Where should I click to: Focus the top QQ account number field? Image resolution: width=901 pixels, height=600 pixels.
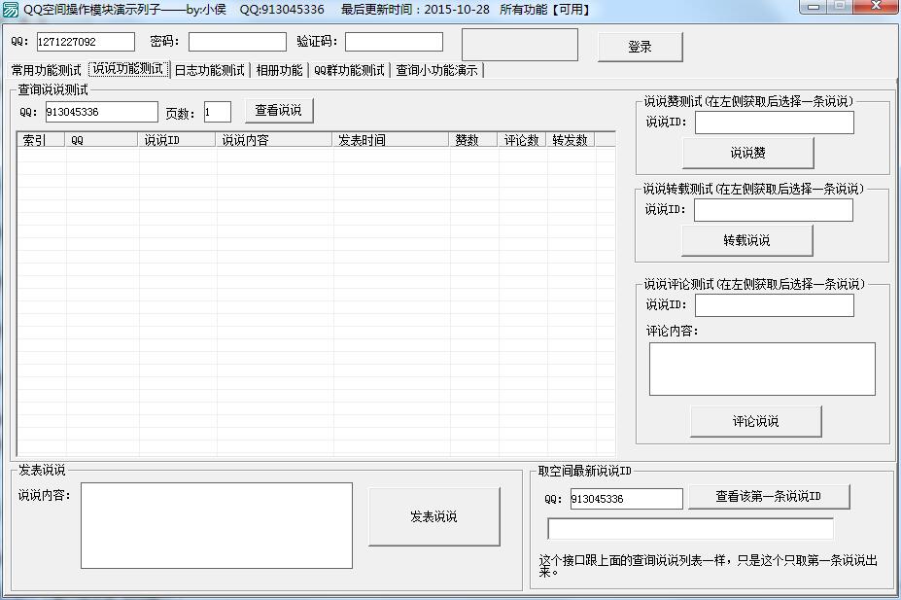[x=86, y=42]
